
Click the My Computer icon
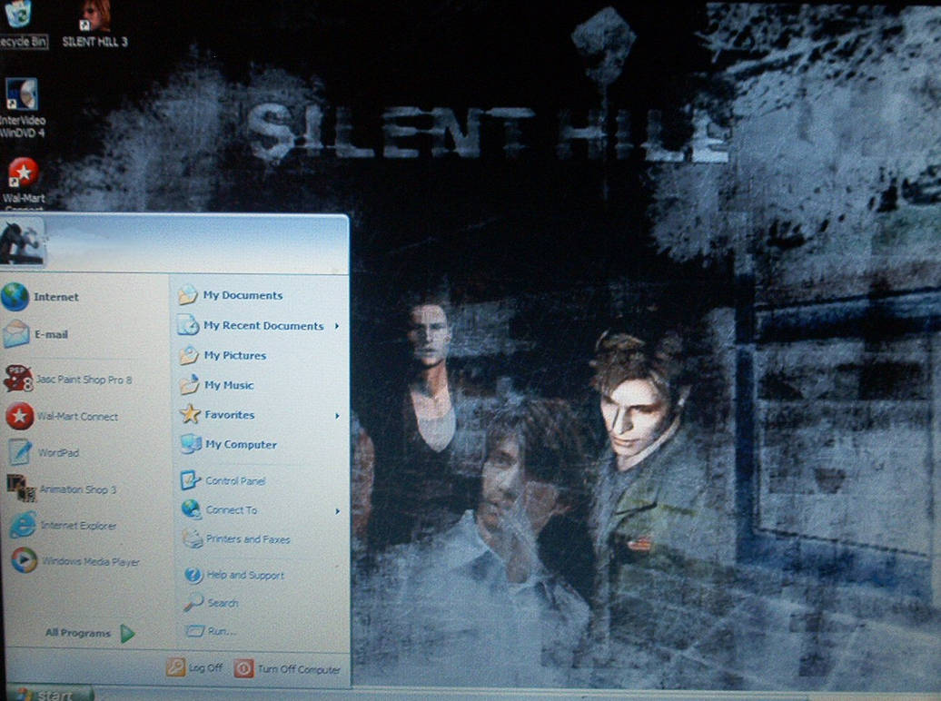tap(192, 444)
